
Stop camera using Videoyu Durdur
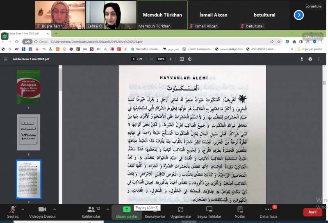coord(42,212)
